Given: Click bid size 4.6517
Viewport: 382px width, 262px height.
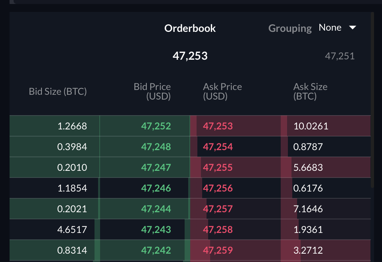Looking at the screenshot, I should 72,230.
